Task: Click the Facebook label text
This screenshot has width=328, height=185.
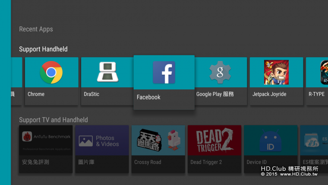Action: [148, 97]
